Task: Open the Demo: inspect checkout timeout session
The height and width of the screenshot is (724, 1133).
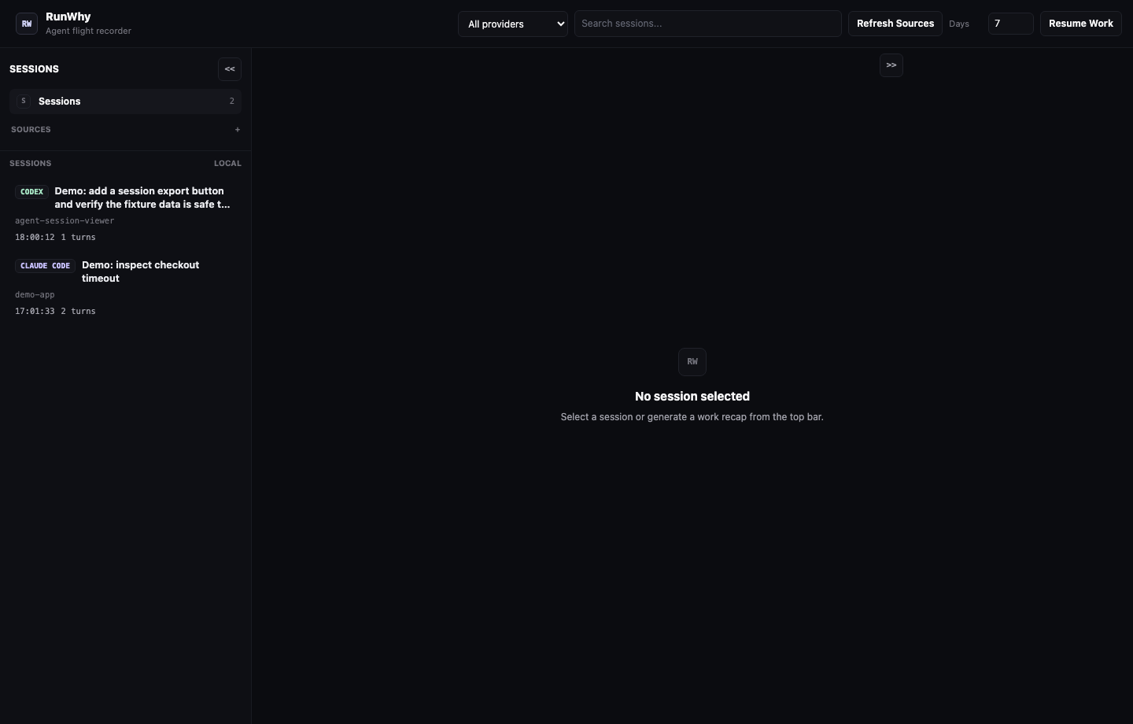Action: pos(126,287)
